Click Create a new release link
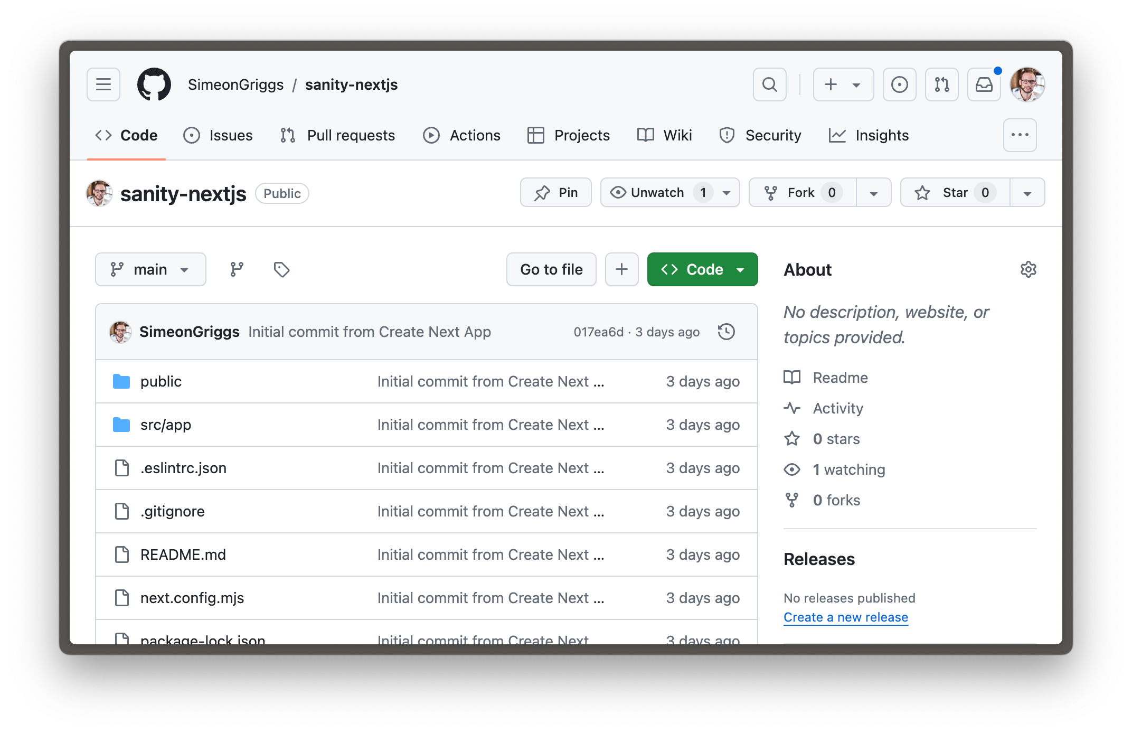 click(x=846, y=617)
